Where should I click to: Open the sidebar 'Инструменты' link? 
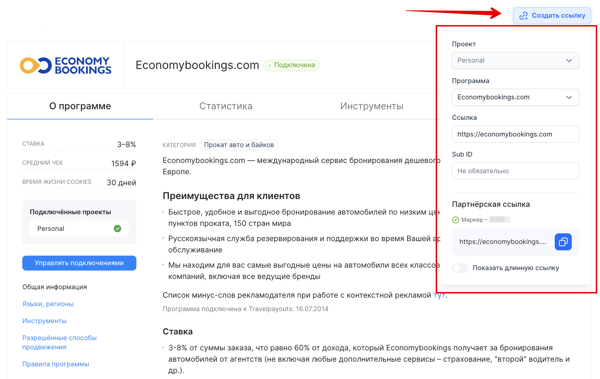(45, 321)
